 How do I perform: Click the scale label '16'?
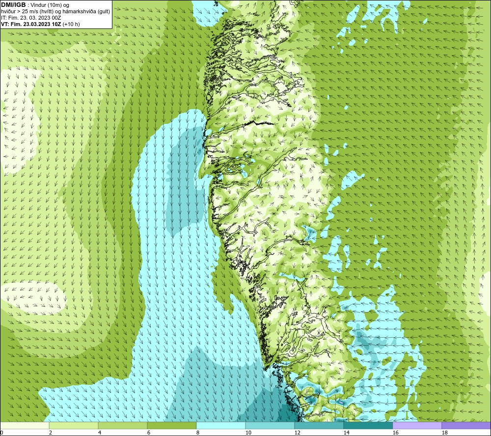tap(395, 433)
